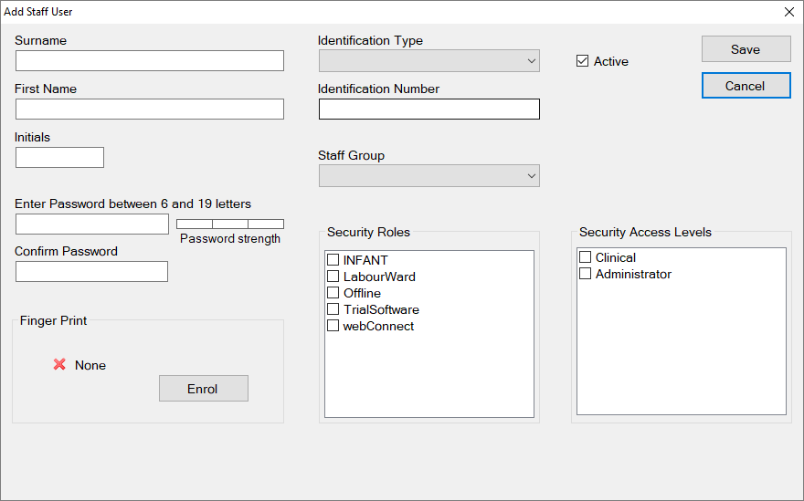Check the webConnect security role
804x501 pixels.
(x=333, y=326)
